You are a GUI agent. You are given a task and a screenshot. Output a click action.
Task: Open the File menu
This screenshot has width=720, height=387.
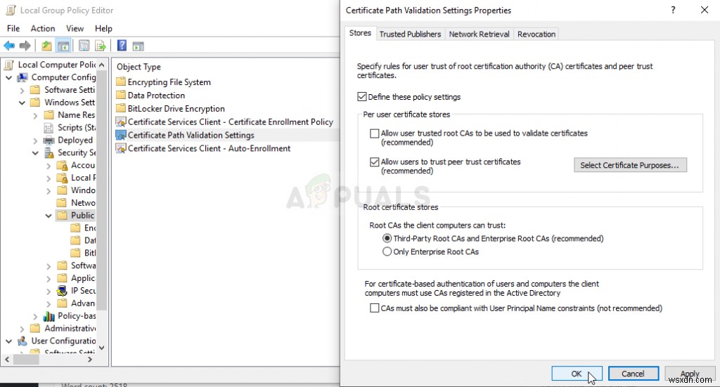pyautogui.click(x=13, y=28)
